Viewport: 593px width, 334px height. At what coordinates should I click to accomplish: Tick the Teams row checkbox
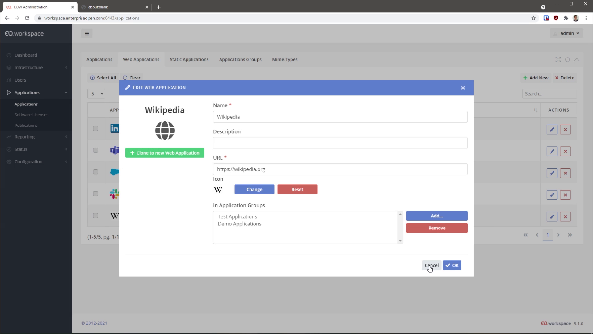click(x=95, y=150)
